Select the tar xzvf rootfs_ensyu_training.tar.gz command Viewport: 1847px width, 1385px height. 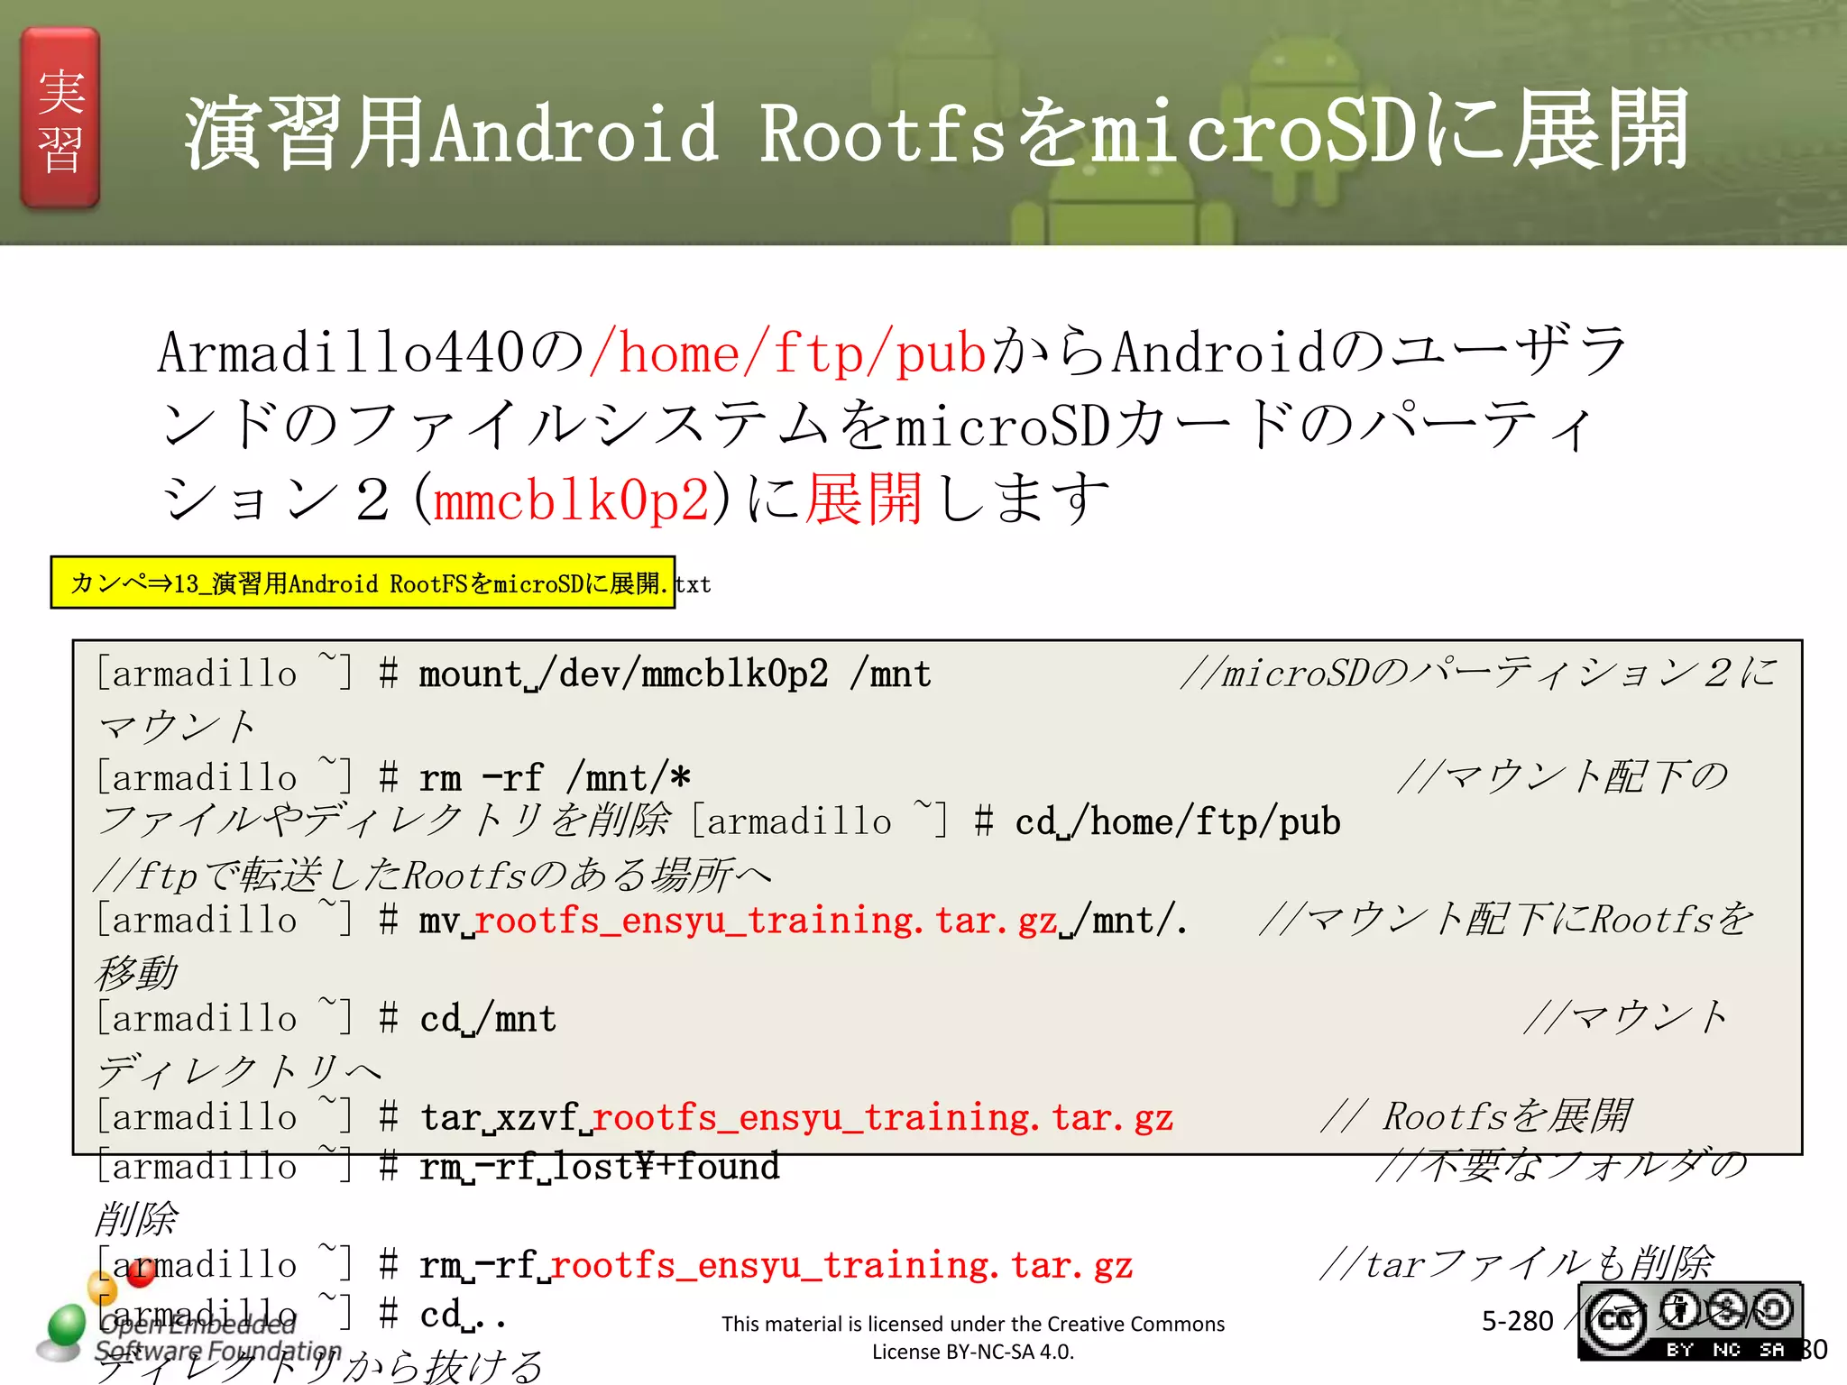796,1117
